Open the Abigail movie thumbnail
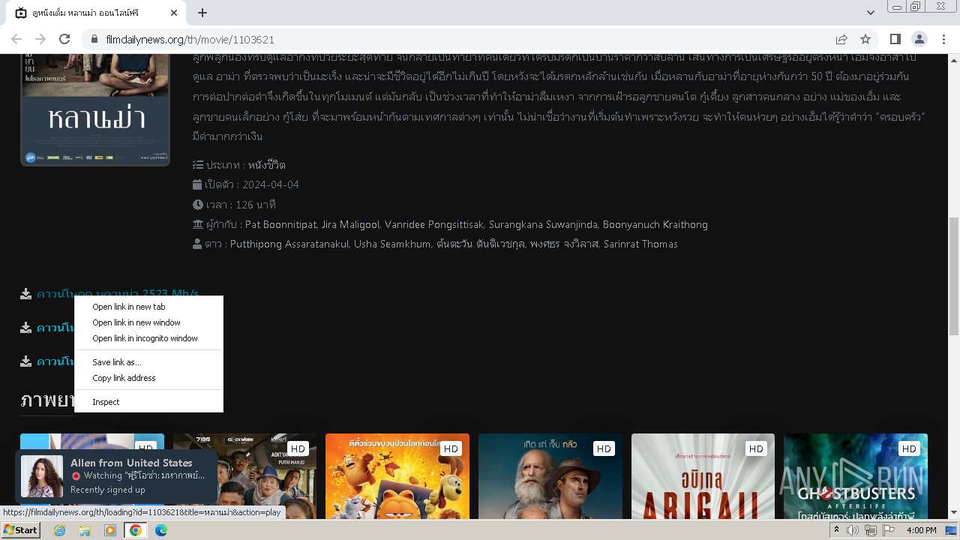 click(703, 476)
